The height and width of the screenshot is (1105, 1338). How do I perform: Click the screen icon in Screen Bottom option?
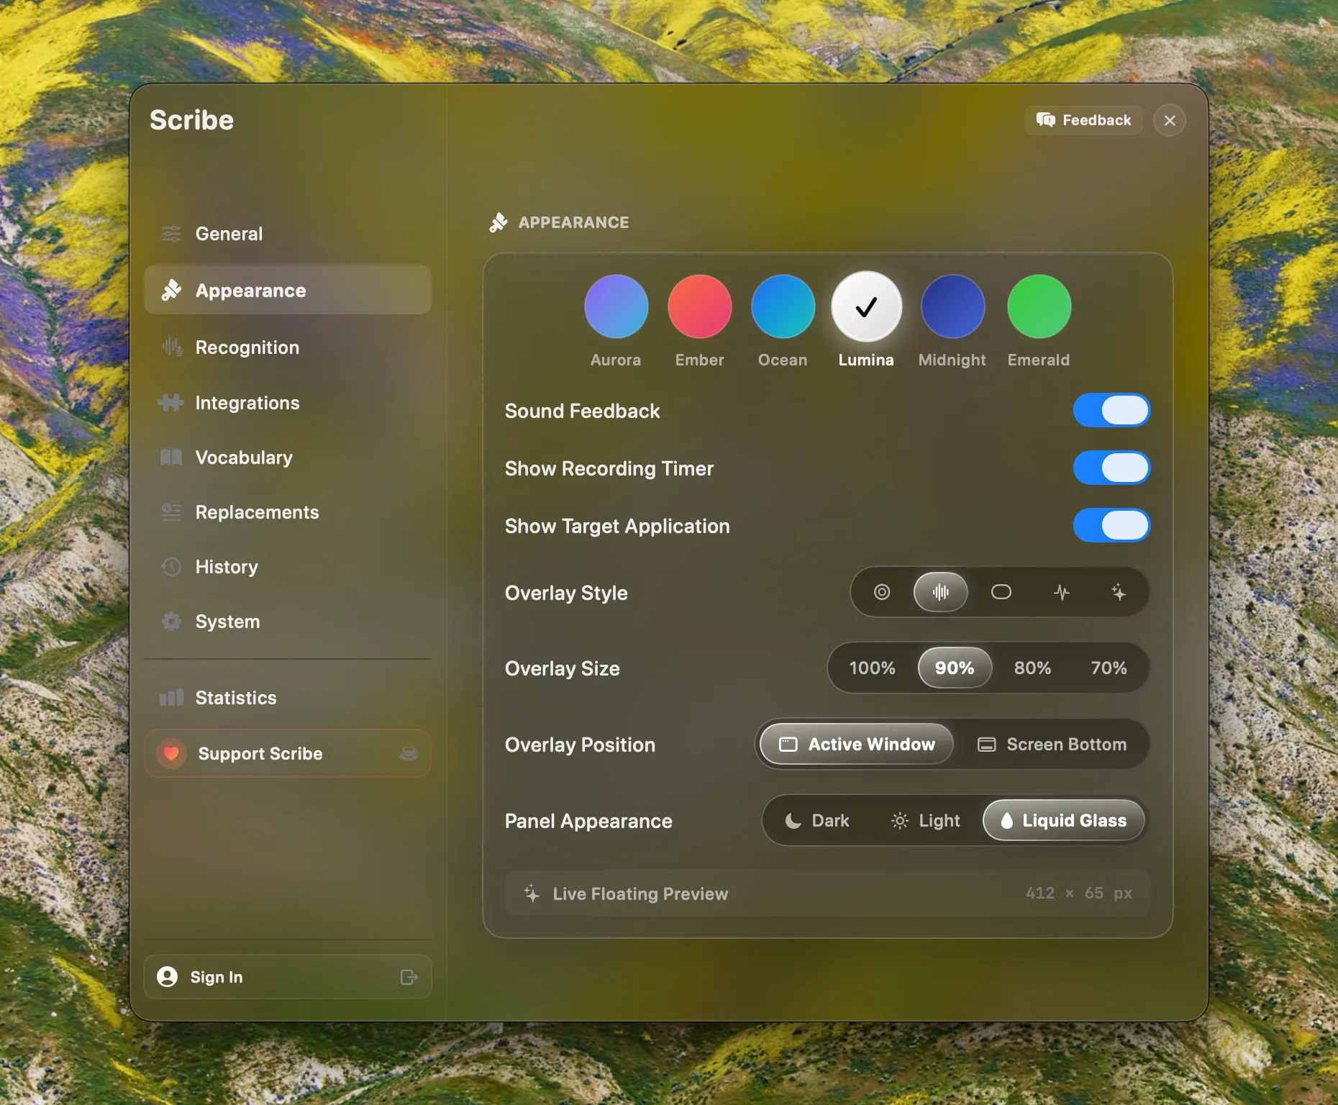pos(987,745)
